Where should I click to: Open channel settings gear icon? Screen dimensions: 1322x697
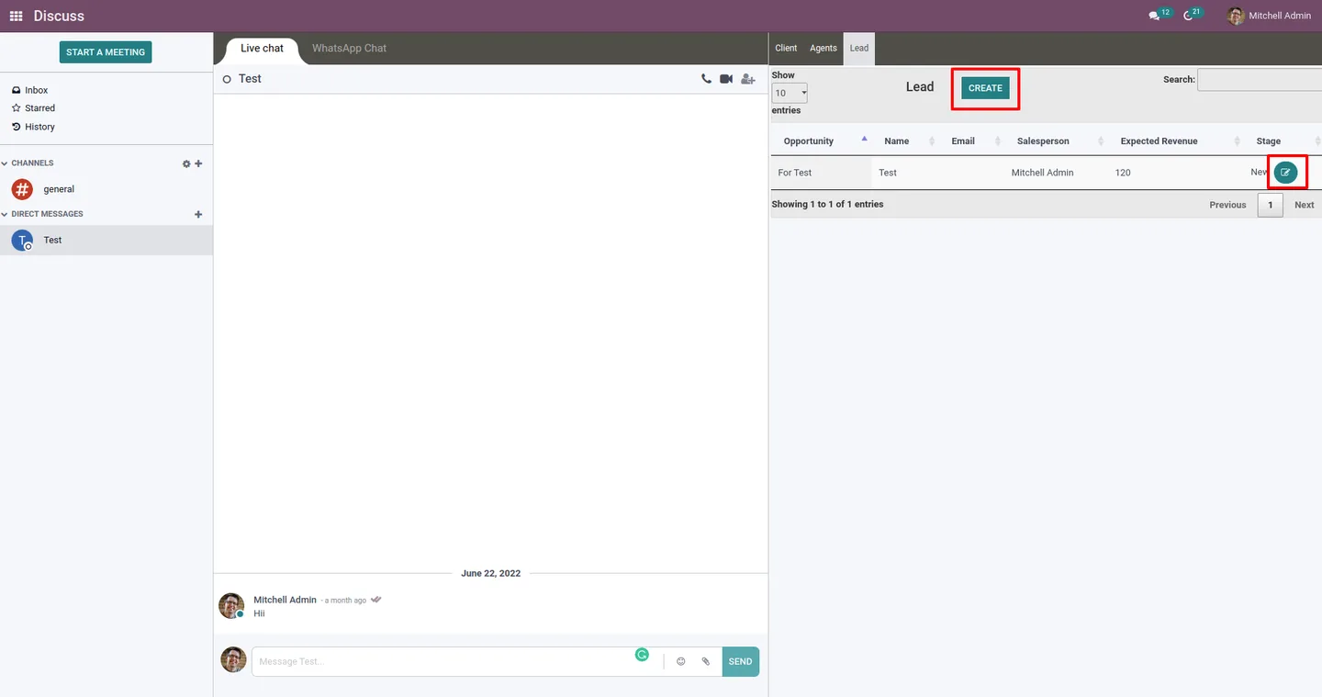(x=186, y=163)
